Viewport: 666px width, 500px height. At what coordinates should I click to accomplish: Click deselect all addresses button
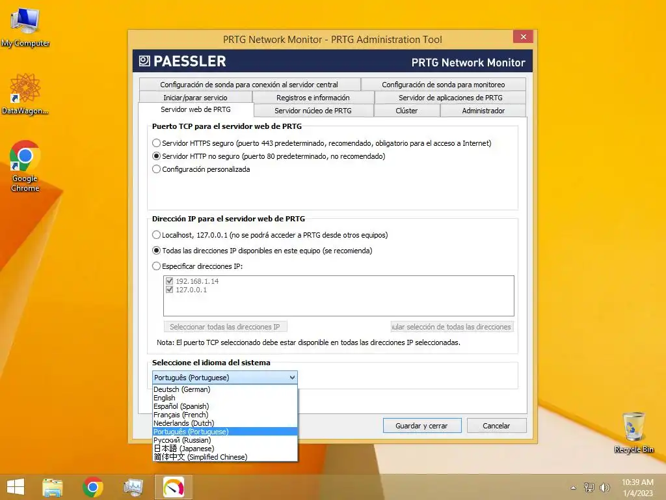(x=452, y=327)
